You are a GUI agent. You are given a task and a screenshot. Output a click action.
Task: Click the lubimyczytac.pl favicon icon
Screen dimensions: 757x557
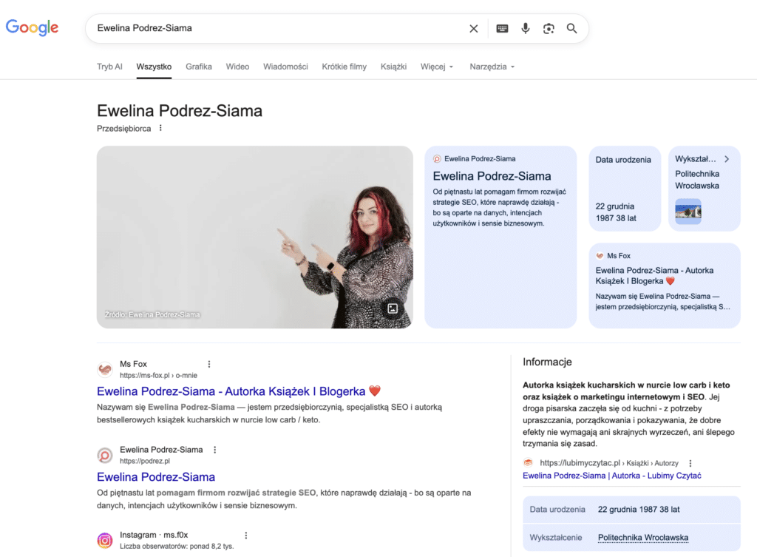[528, 463]
